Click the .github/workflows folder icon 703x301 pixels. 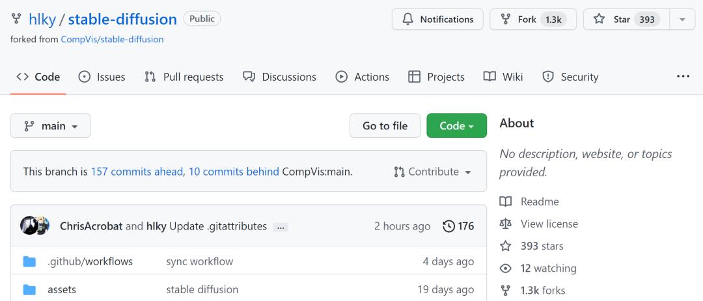coord(29,261)
